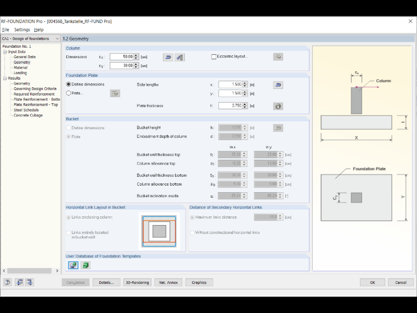Select foundation plate Define dimensions radio
Viewport: 417px width, 313px height.
(69, 84)
